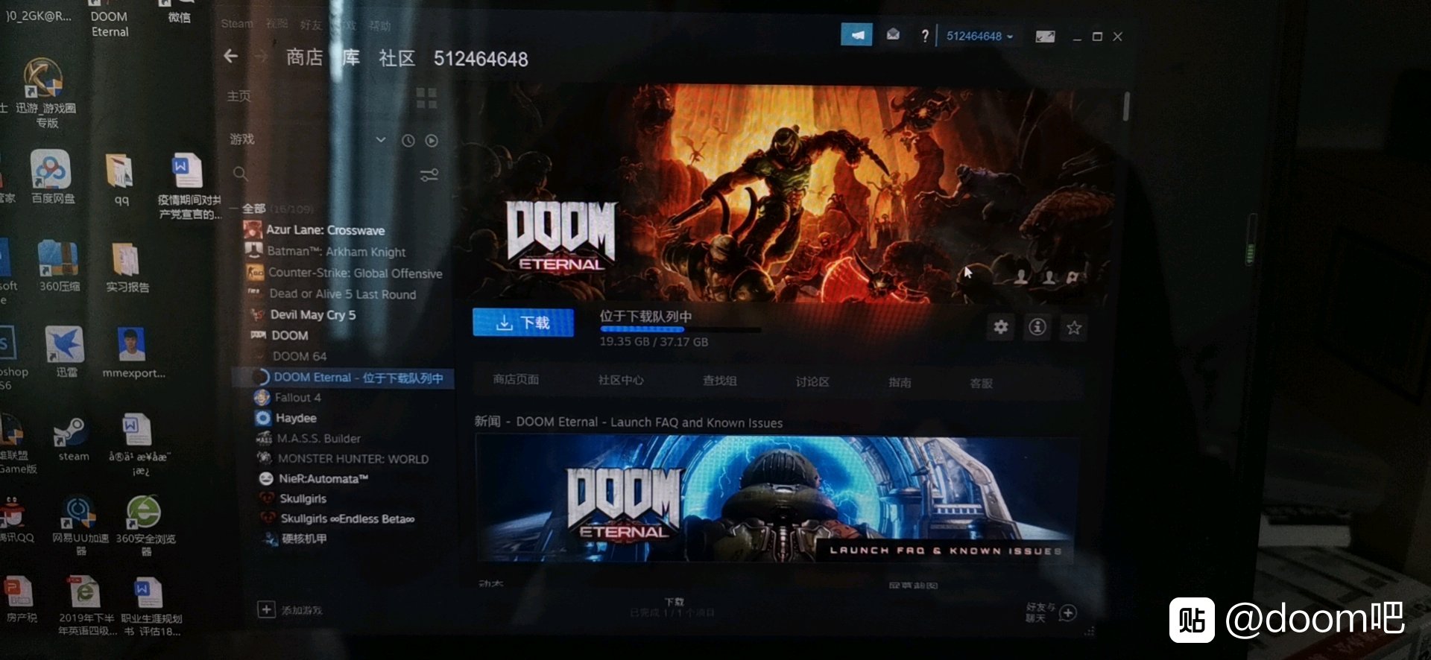Select MONSTER HUNTER: WORLD entry

(353, 459)
